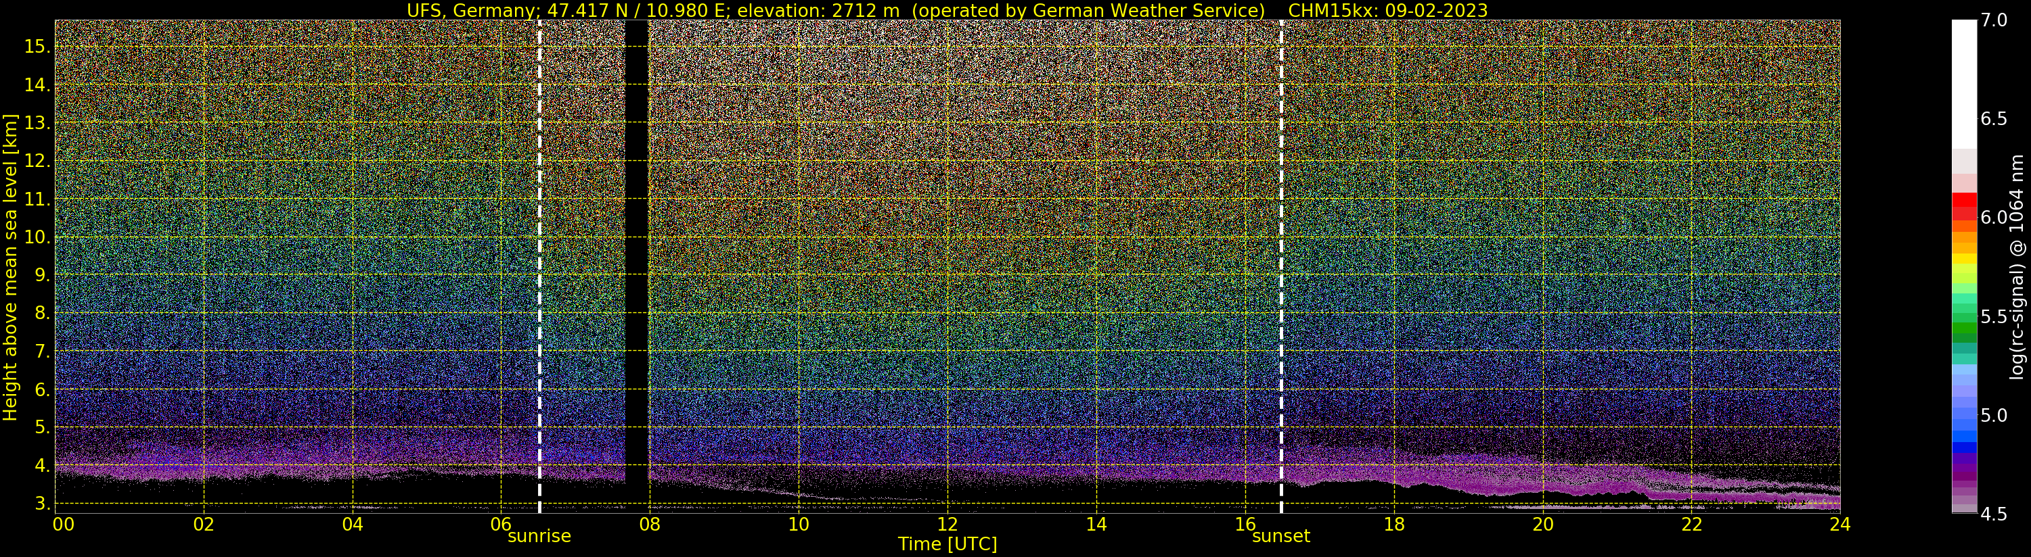Click the colorbar tick value 6.5
This screenshot has height=557, width=2031.
pyautogui.click(x=1994, y=119)
